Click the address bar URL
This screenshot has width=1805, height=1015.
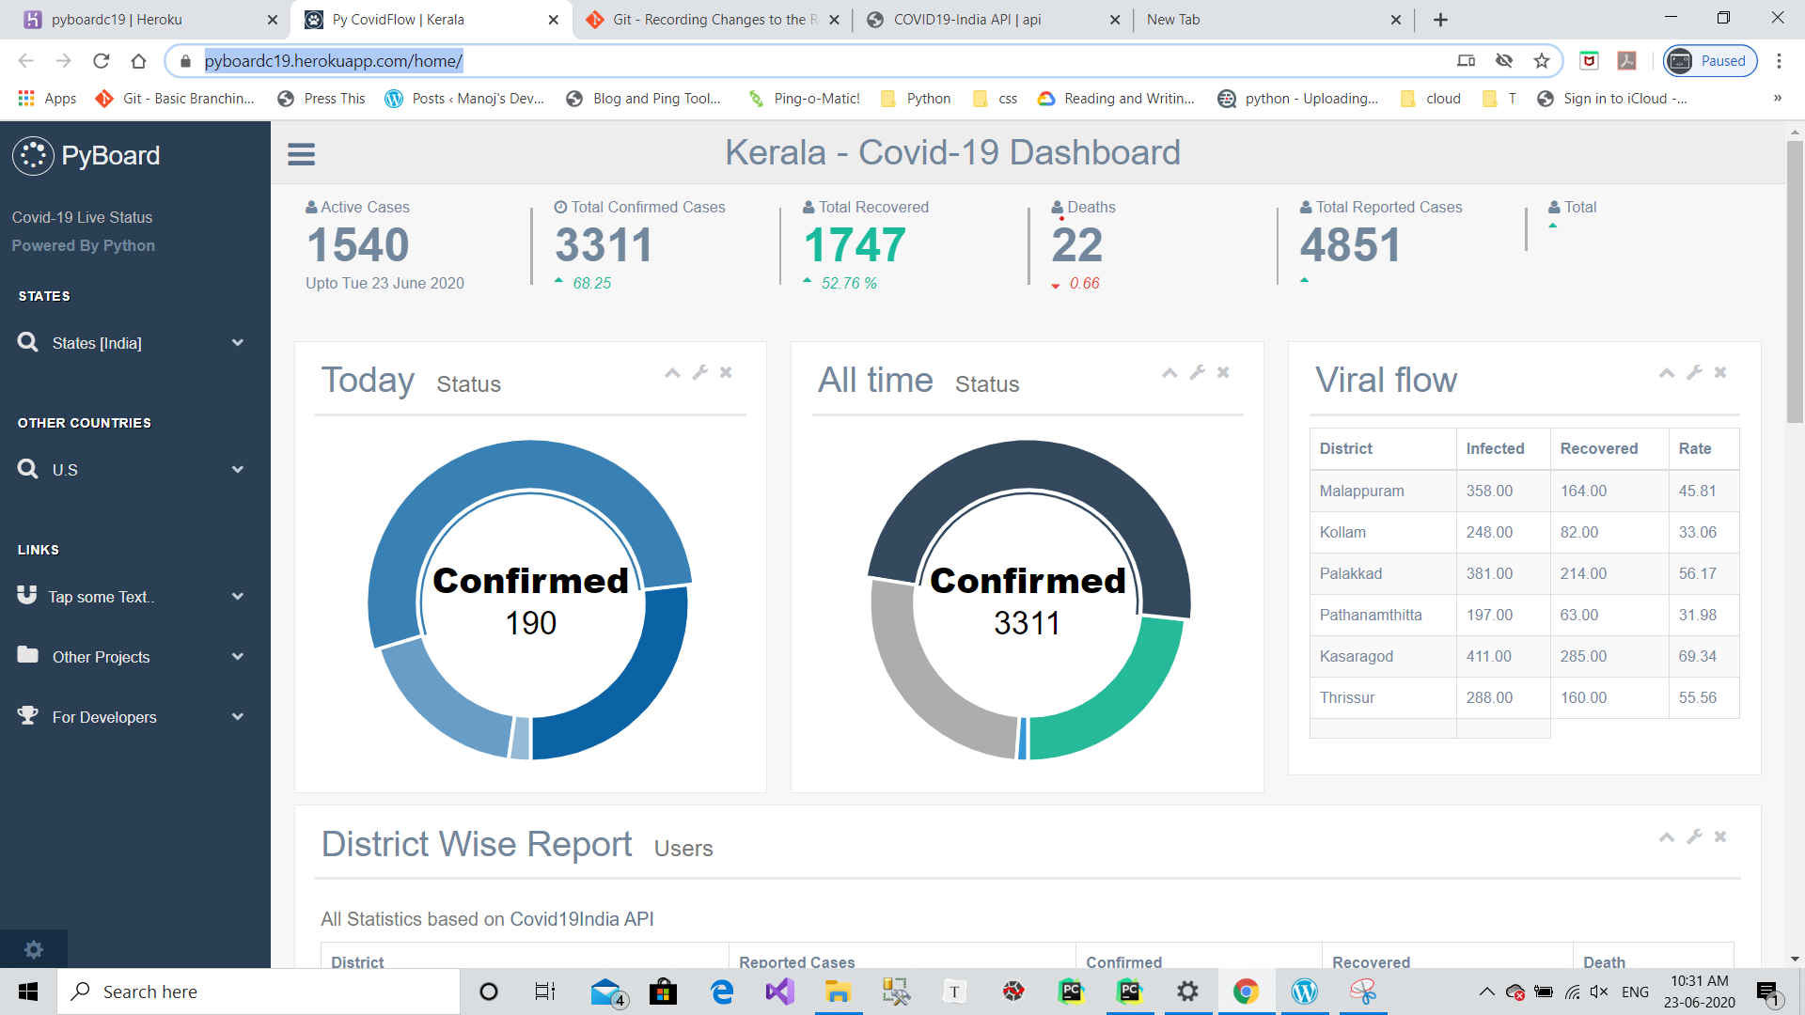[334, 61]
